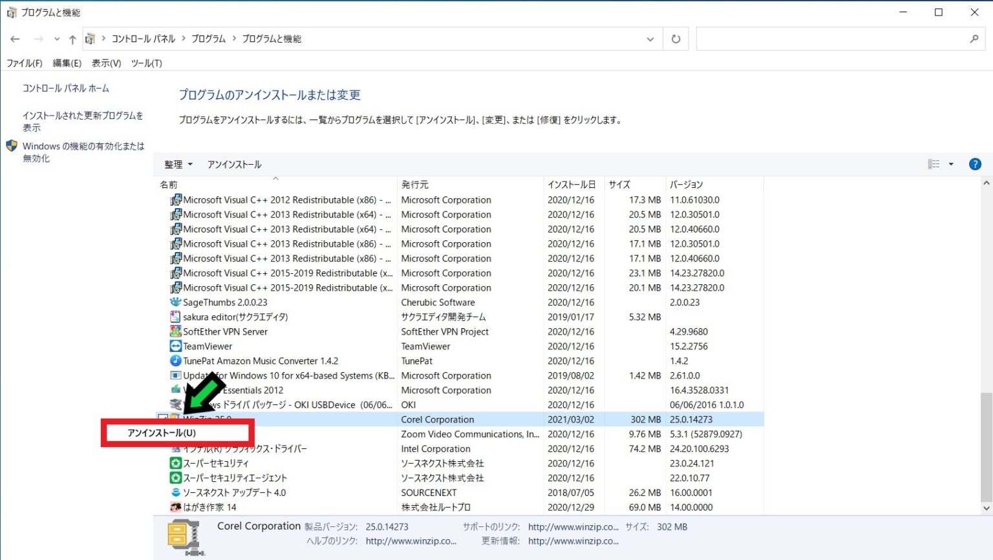993x560 pixels.
Task: Open Help using the blue question mark icon
Action: click(975, 163)
